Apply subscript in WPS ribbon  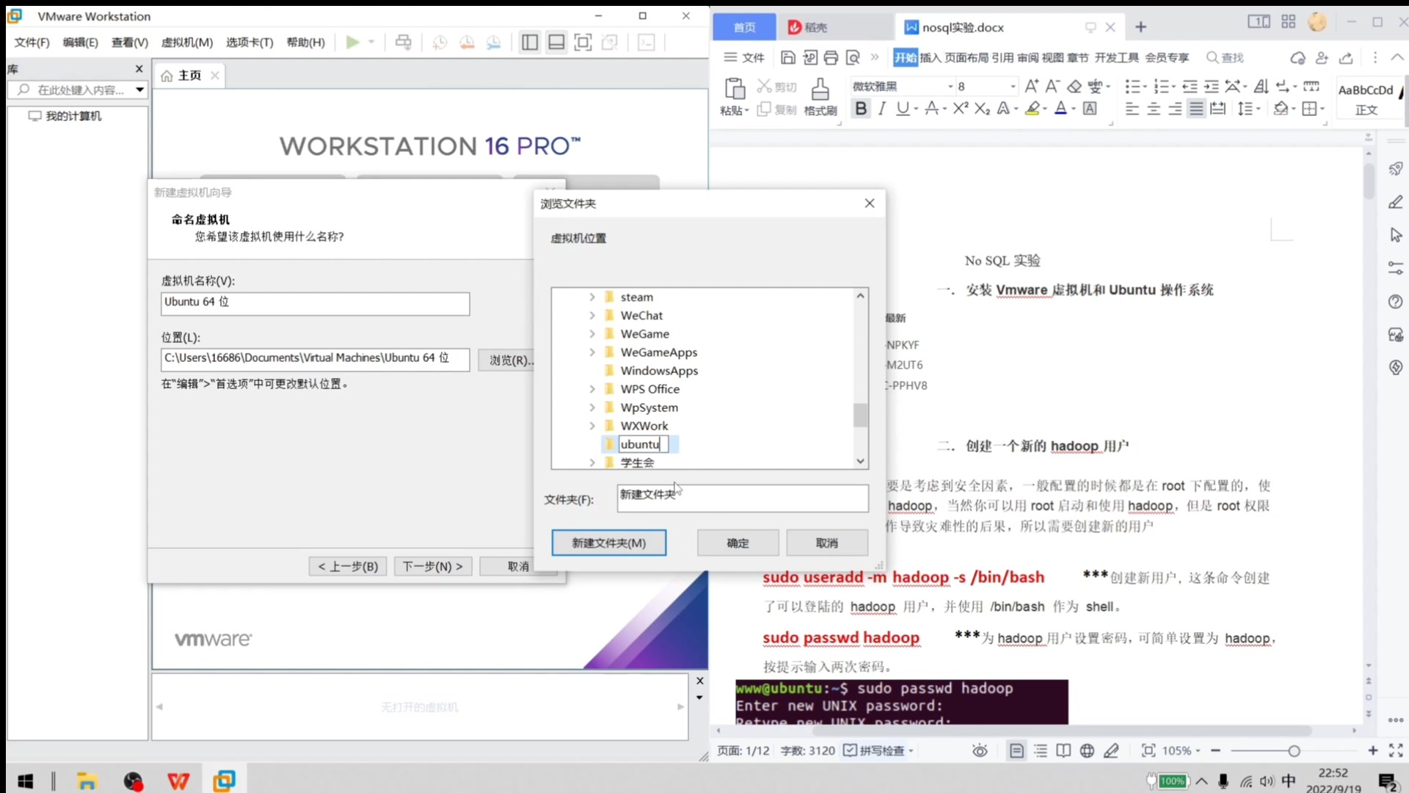pos(982,109)
